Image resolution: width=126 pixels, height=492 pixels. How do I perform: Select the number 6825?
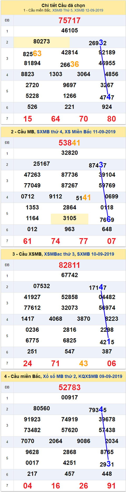click(x=70, y=341)
